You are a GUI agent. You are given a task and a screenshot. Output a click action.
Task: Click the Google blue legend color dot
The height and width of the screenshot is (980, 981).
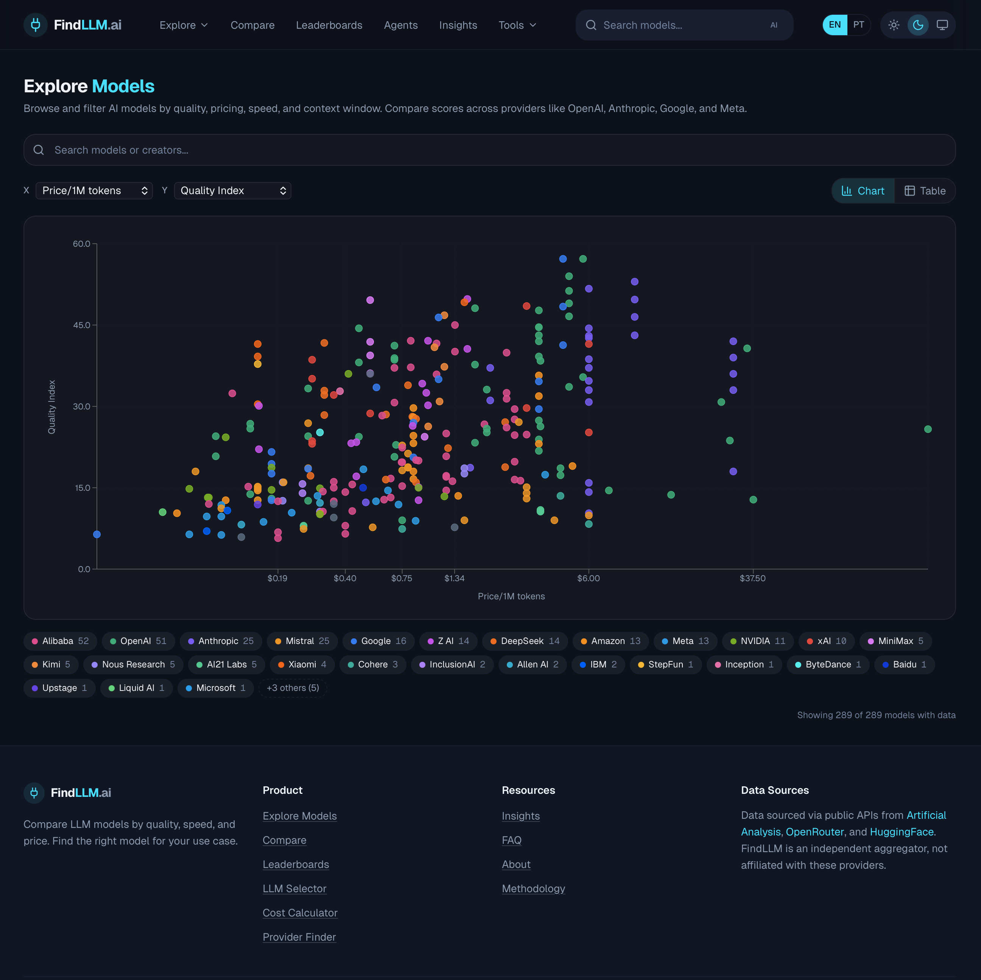(354, 641)
